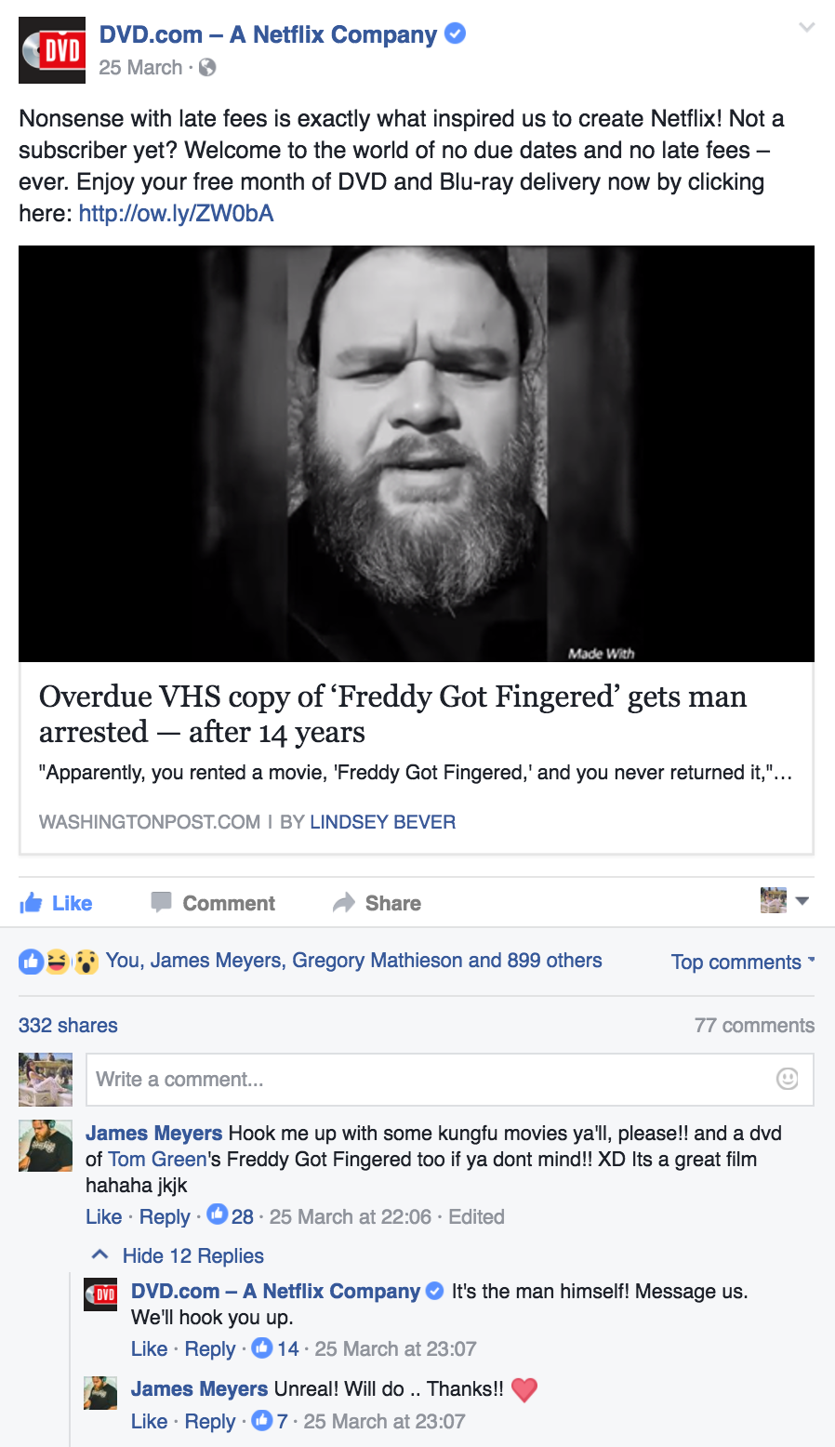Like James Meyers' Unreal! Will do reply
Screen dimensions: 835x1447
pos(149,1422)
